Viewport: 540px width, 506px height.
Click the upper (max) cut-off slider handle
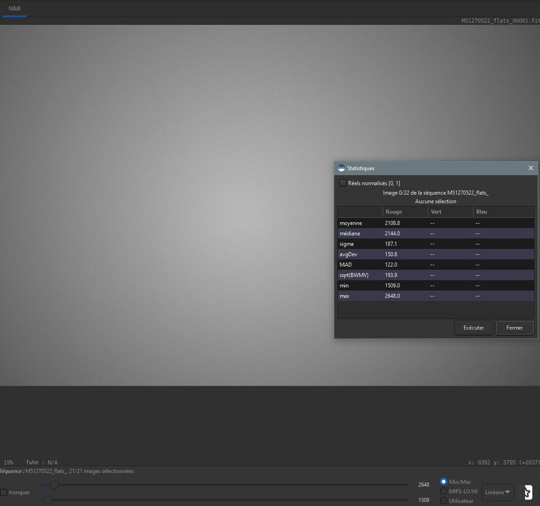[54, 485]
